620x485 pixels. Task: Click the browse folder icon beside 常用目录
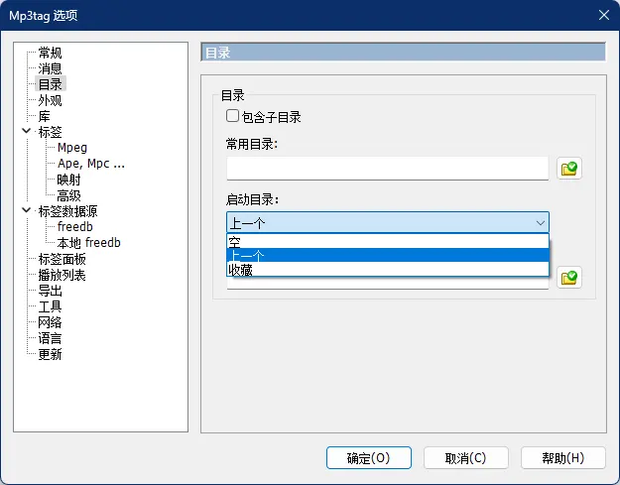coord(569,169)
